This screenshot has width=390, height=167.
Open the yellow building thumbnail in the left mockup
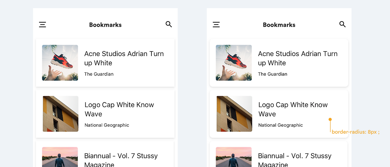pyautogui.click(x=61, y=114)
